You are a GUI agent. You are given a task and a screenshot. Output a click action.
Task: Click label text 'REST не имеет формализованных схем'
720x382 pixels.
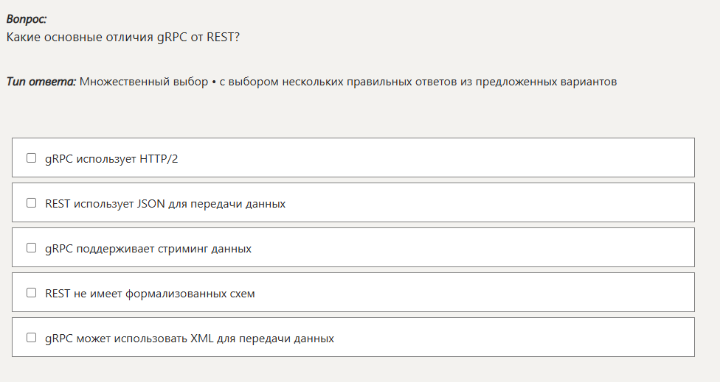point(150,294)
